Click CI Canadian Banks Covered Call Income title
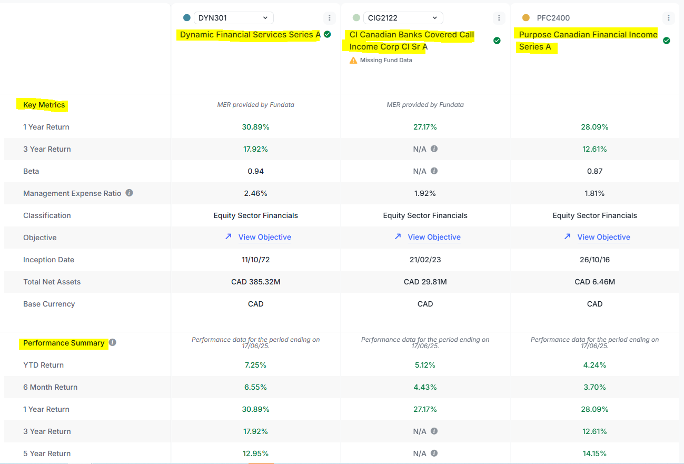The image size is (684, 464). click(x=412, y=41)
